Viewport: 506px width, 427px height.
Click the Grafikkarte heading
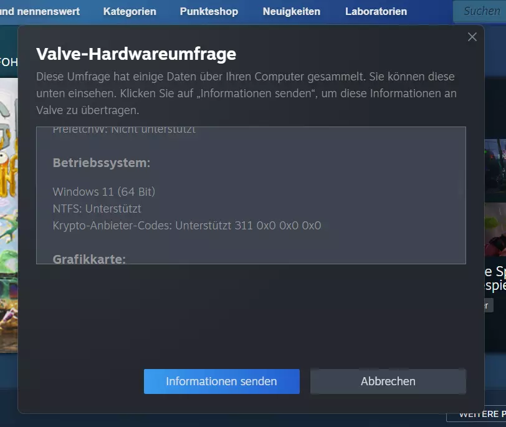point(89,259)
